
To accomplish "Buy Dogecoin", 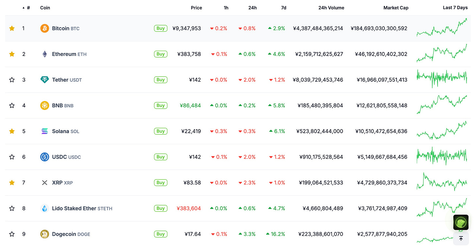I will [161, 234].
